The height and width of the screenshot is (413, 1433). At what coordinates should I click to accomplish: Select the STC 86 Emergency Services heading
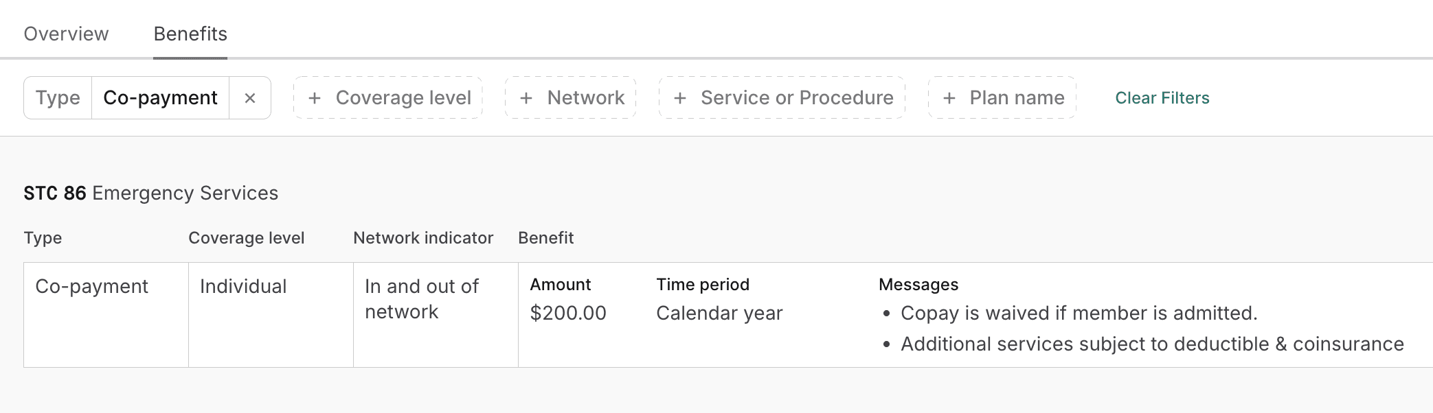[x=150, y=193]
